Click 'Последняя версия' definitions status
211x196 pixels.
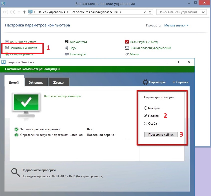100,135
